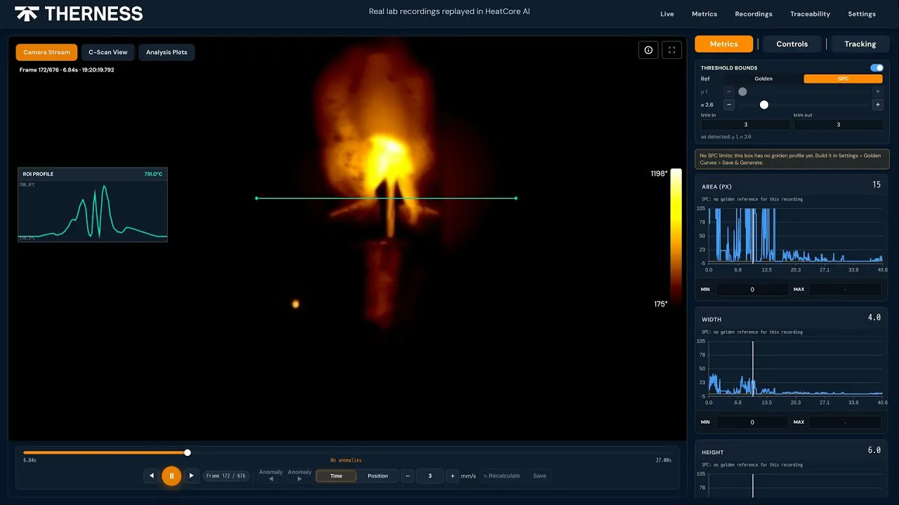Click the Width MIN input field

coord(752,422)
